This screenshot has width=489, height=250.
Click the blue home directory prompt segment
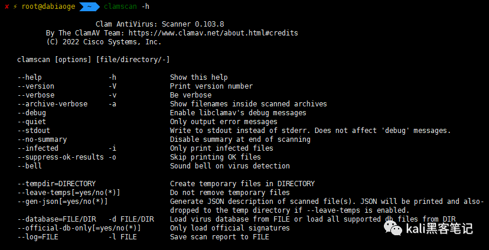pyautogui.click(x=89, y=7)
